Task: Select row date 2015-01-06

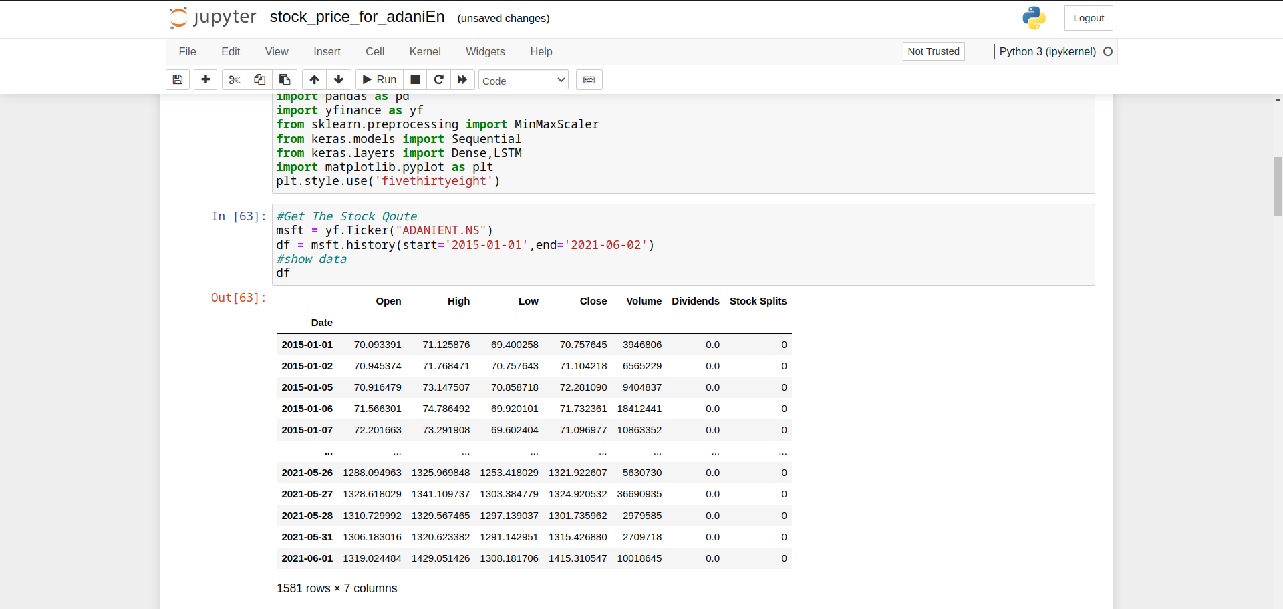Action: tap(307, 409)
